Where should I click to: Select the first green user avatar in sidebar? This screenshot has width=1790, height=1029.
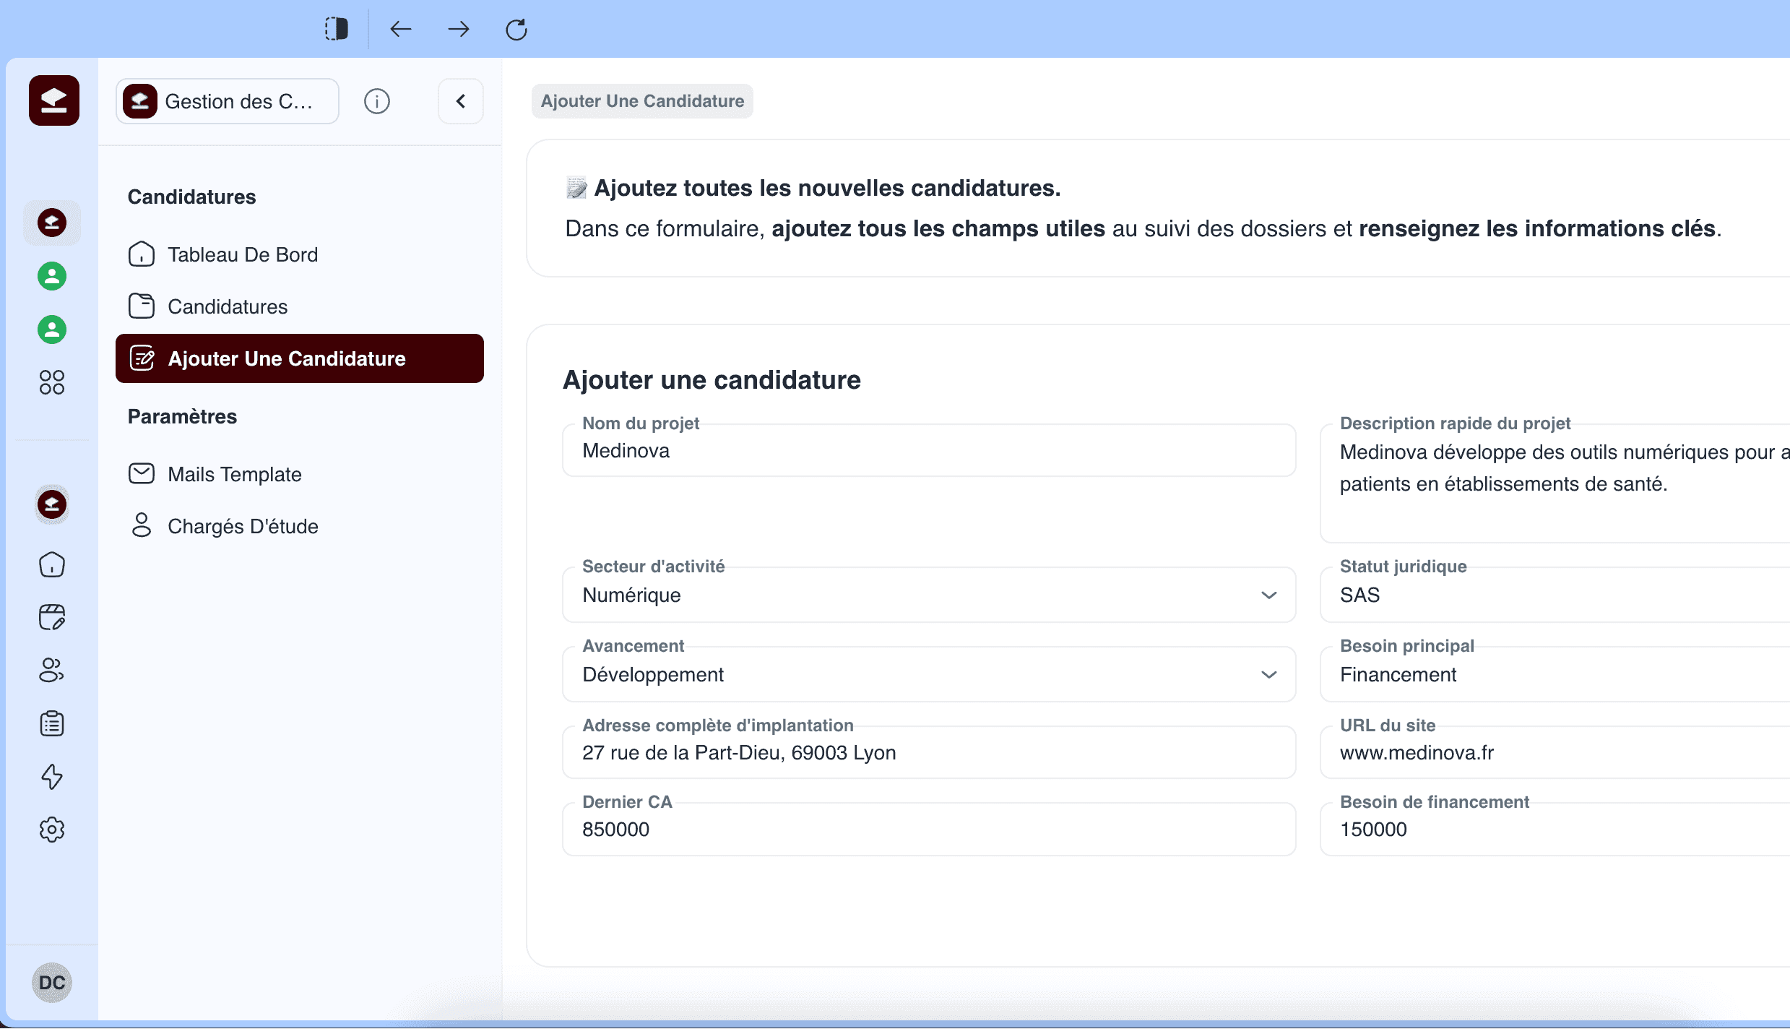[51, 276]
